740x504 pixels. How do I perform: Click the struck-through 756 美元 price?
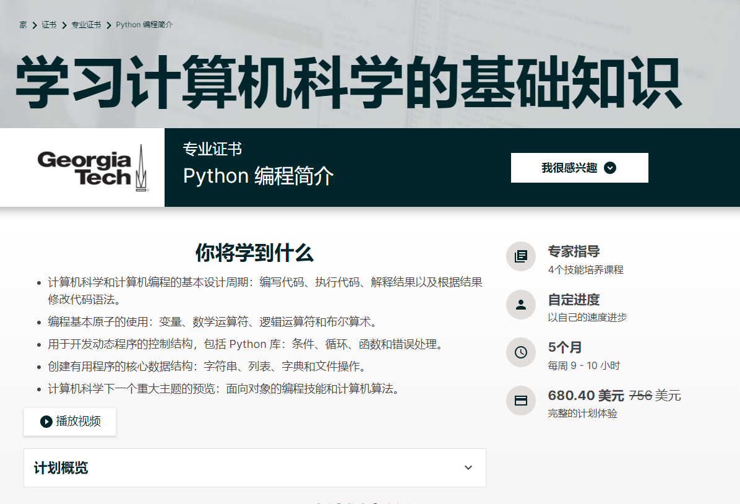coord(655,396)
